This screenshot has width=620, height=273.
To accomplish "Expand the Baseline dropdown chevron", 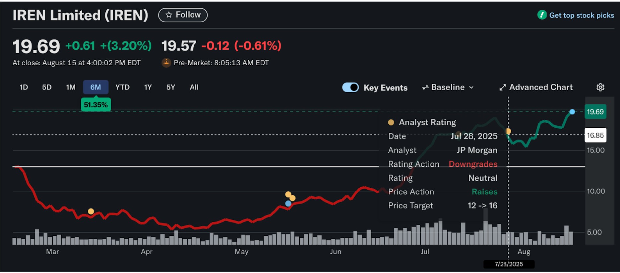I will (x=471, y=87).
